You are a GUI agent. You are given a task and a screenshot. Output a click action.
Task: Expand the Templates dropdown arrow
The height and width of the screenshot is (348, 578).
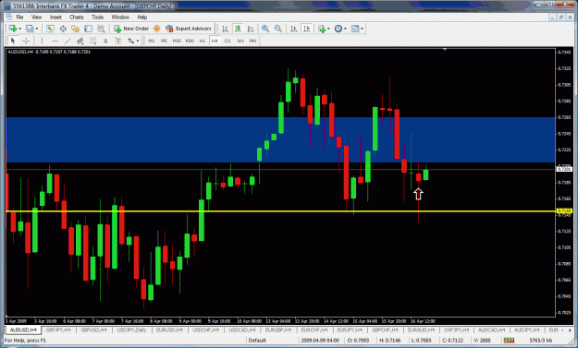click(362, 29)
